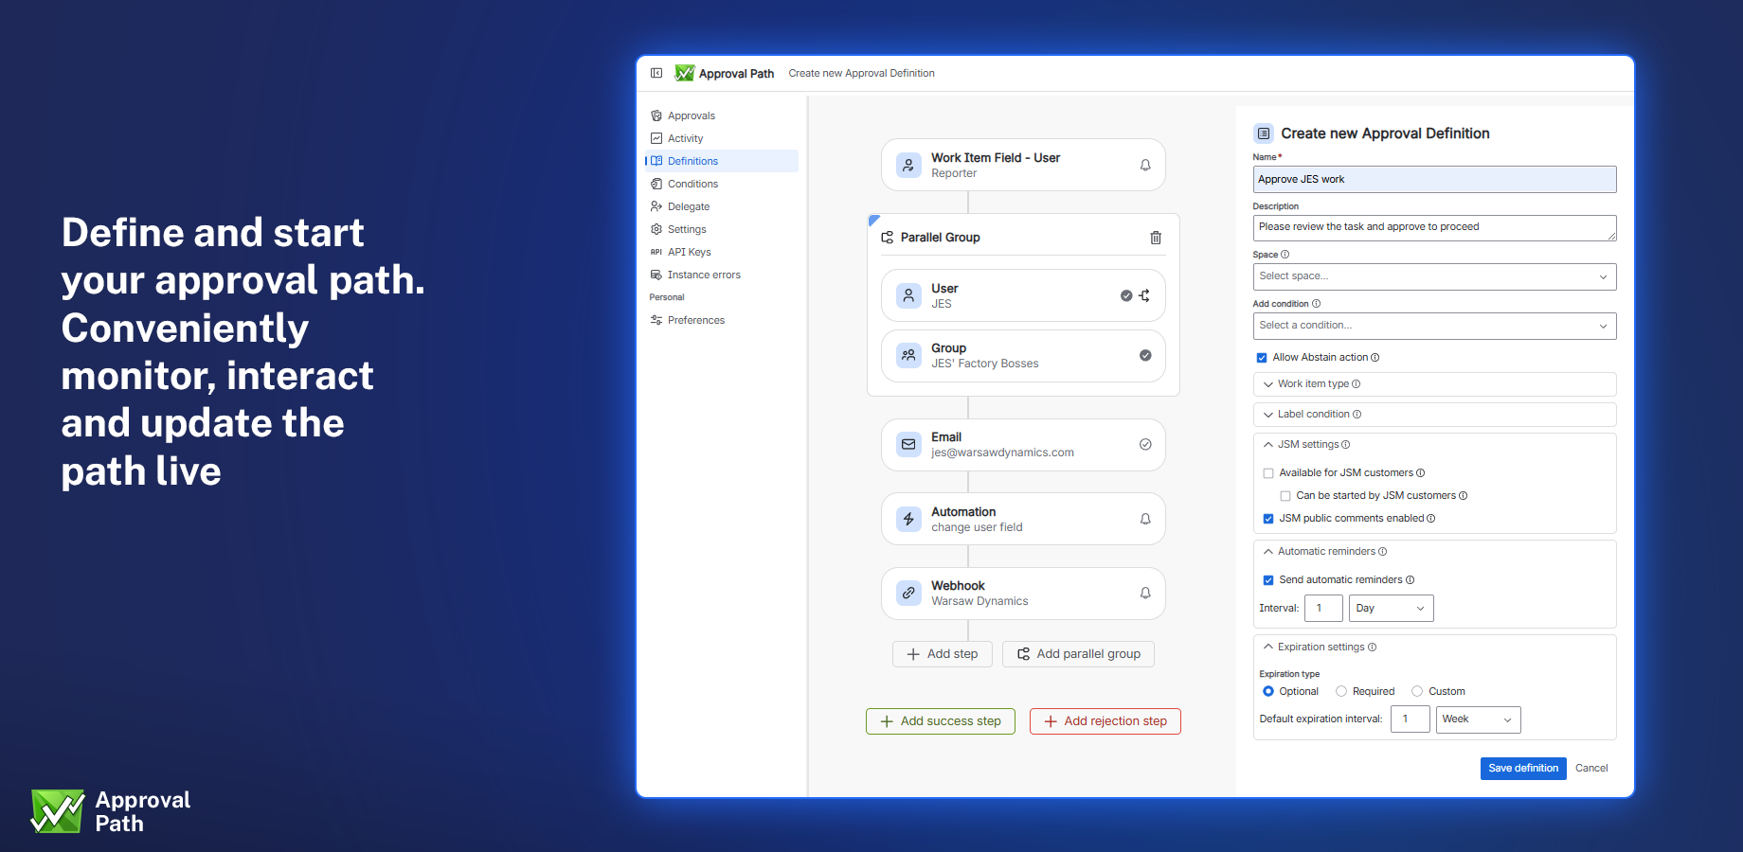The image size is (1743, 852).
Task: Switch to the API Keys section
Action: 690,252
